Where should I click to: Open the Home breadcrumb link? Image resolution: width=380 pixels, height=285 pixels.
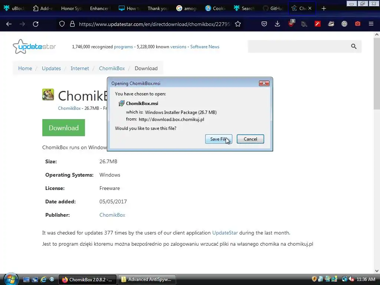click(x=25, y=68)
